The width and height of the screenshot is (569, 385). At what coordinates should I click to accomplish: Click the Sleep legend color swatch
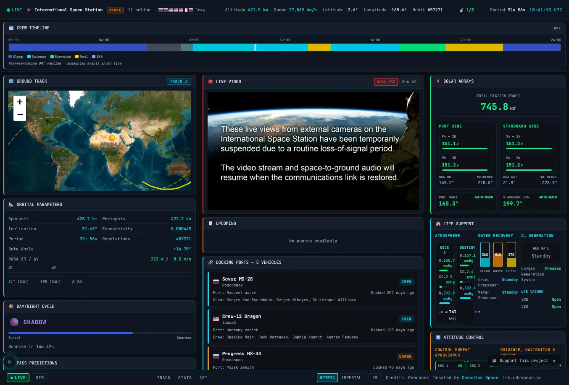click(10, 57)
